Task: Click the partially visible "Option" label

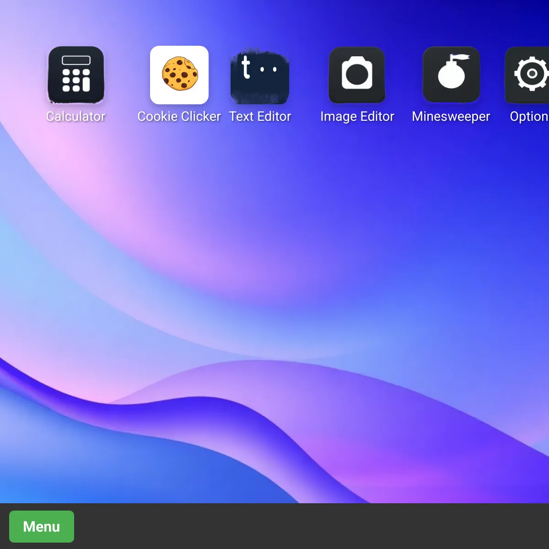Action: coord(529,117)
